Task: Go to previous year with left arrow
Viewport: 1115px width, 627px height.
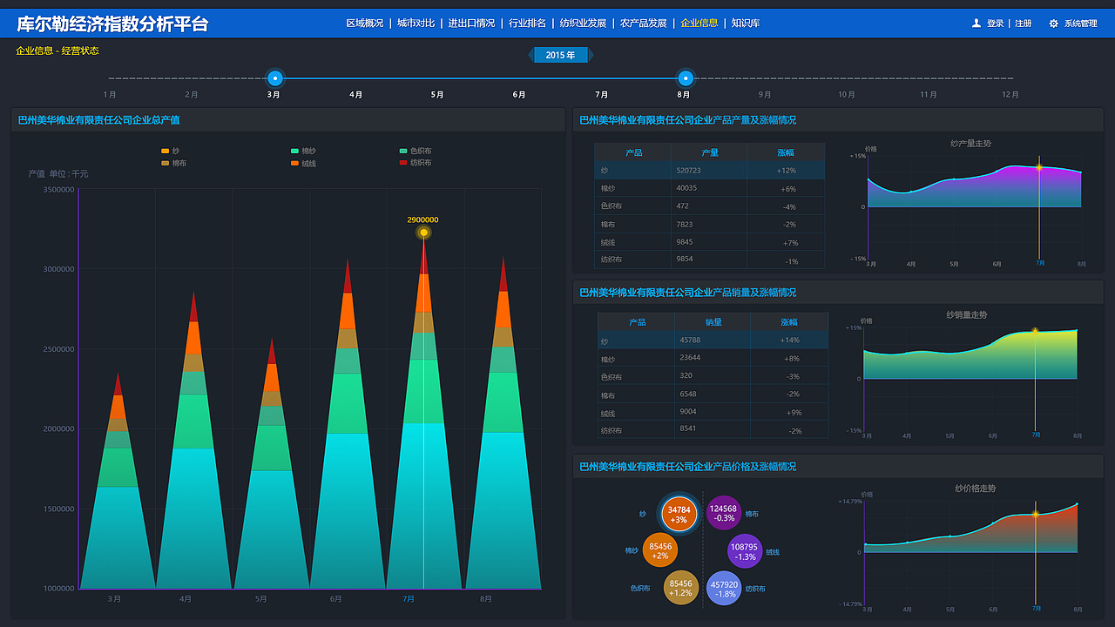Action: pyautogui.click(x=530, y=55)
